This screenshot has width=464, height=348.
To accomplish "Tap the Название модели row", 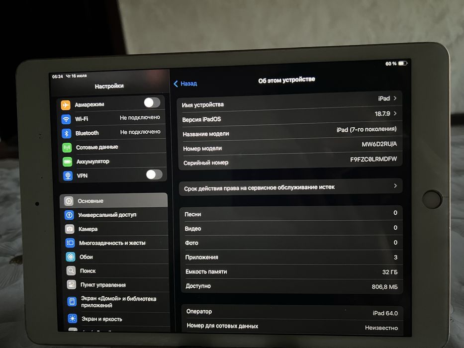I will (x=290, y=132).
